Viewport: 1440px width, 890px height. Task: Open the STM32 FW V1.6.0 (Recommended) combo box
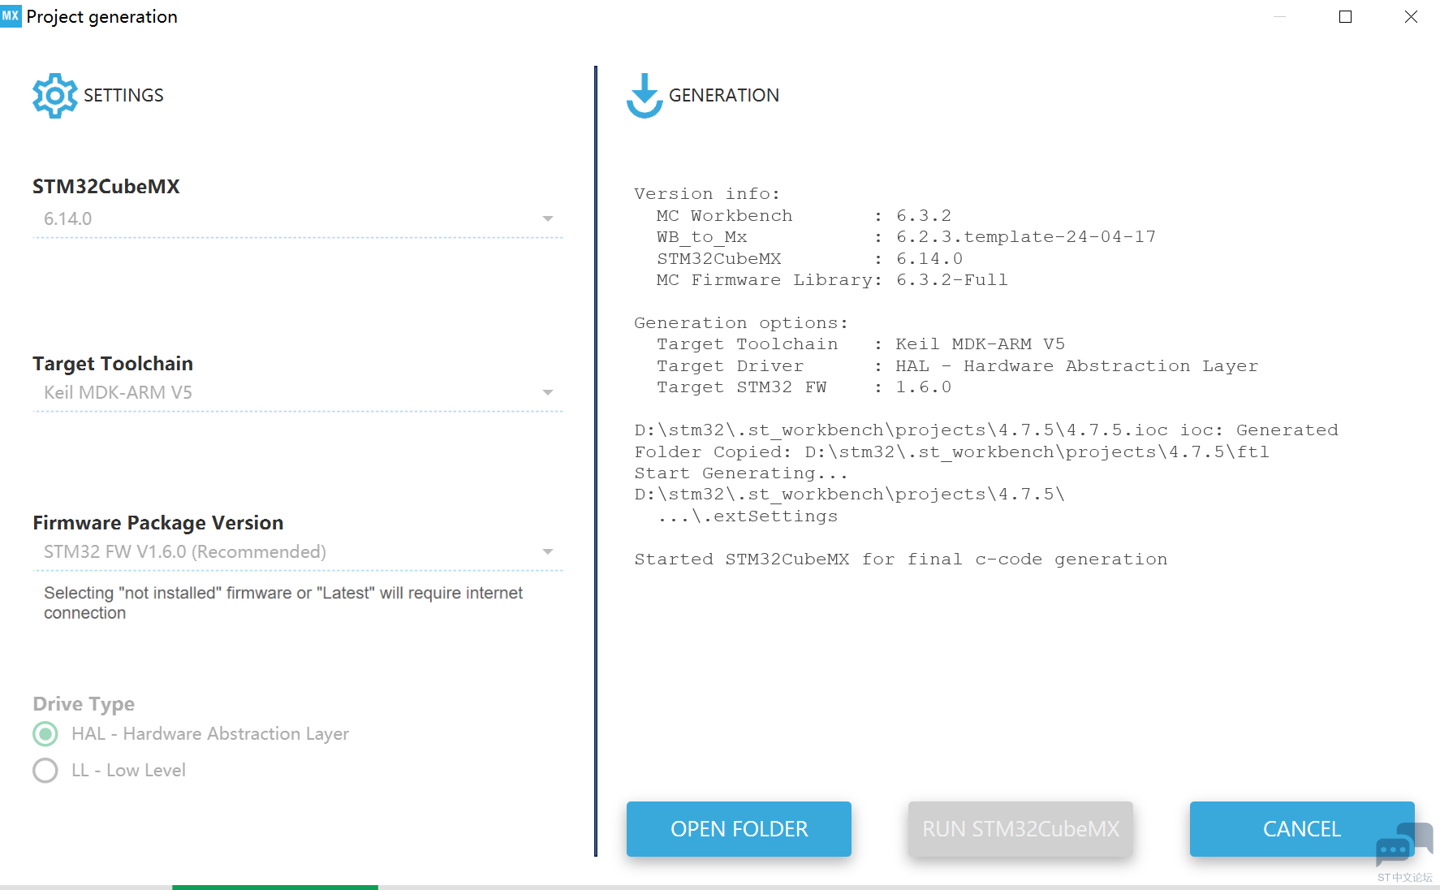pyautogui.click(x=298, y=552)
